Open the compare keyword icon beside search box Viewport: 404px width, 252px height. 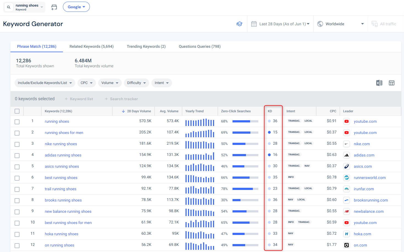click(54, 7)
